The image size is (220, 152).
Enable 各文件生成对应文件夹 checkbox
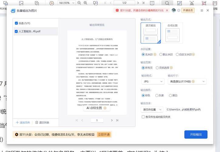143,117
